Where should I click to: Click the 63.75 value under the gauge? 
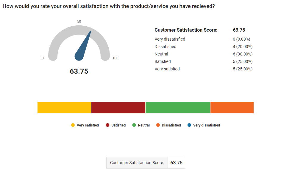(79, 71)
